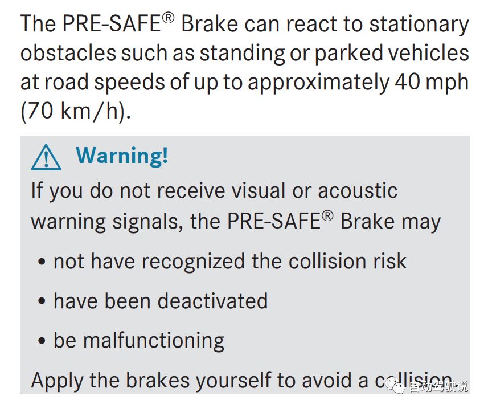
Task: Click the bullet before 'not have recognized'
Action: (42, 262)
